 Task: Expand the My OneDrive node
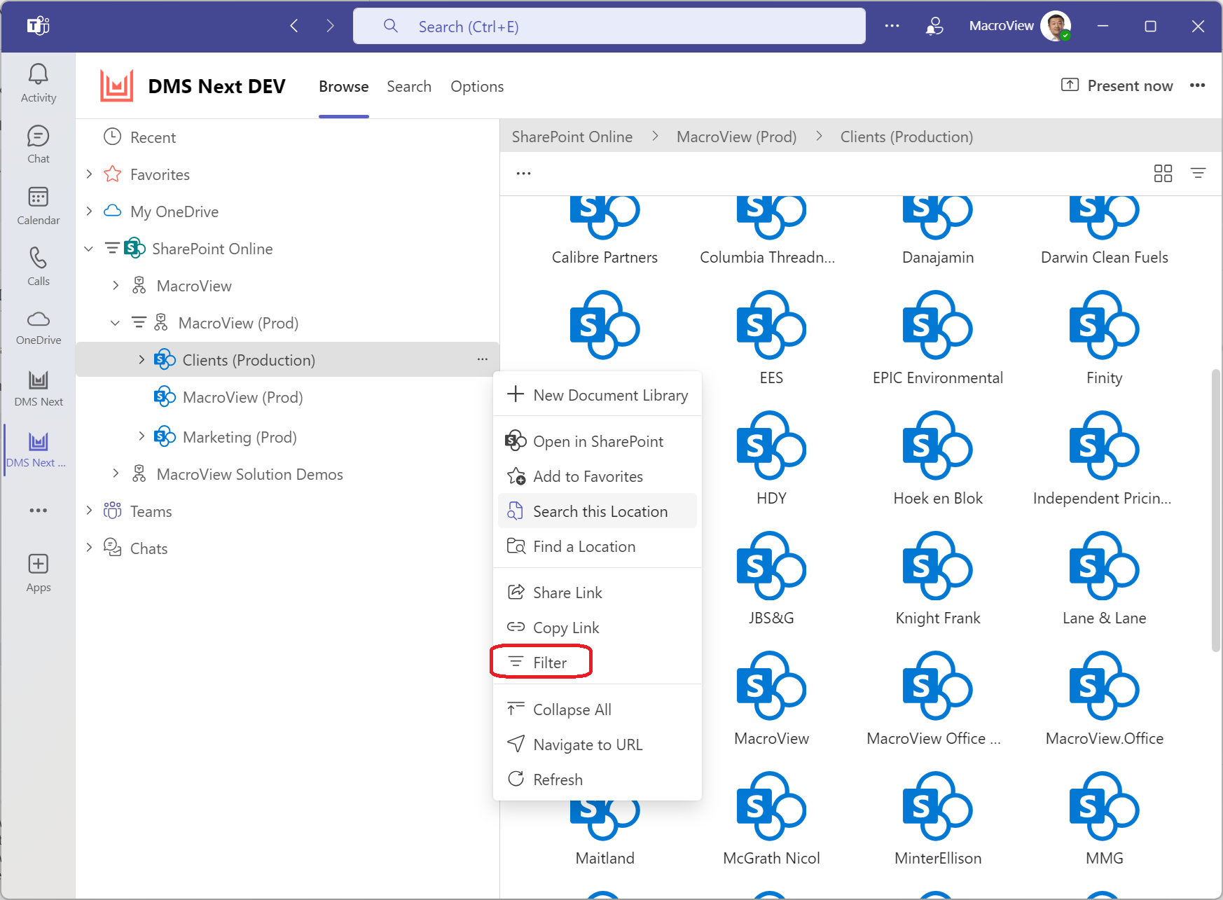click(89, 211)
